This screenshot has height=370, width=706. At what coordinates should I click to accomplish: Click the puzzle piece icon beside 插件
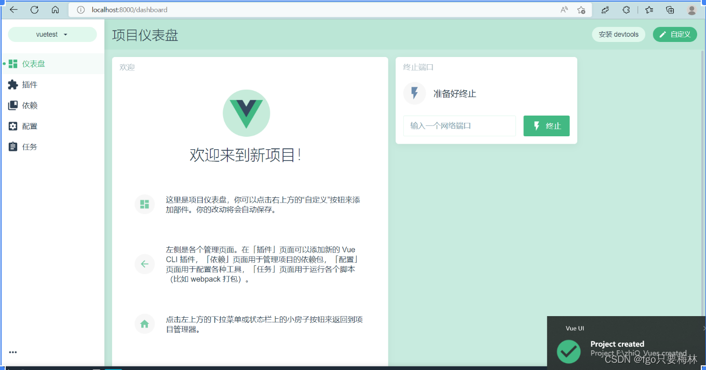click(13, 84)
